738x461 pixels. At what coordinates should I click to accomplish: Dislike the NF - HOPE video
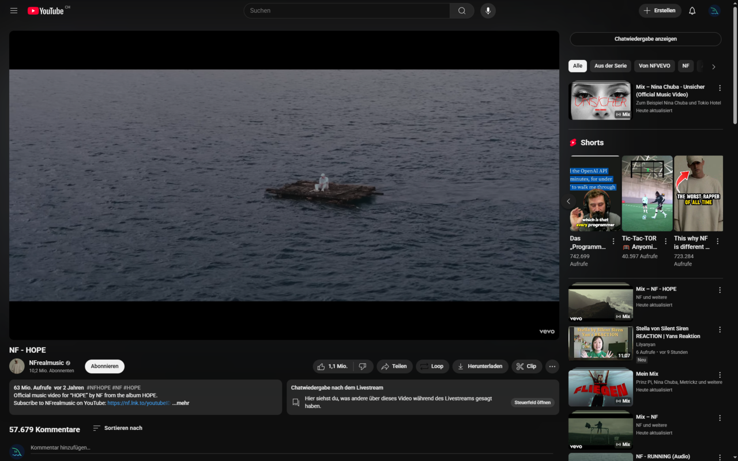(x=363, y=366)
